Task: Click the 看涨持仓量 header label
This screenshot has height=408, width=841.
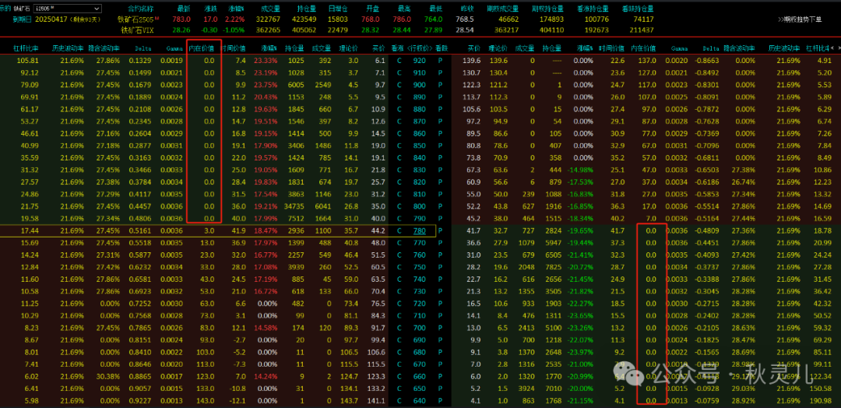Action: (x=592, y=9)
